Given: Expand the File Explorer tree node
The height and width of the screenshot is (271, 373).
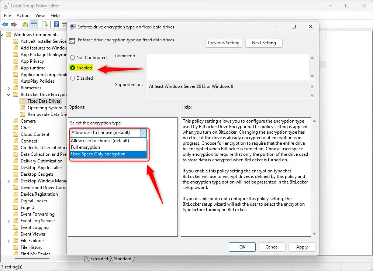Looking at the screenshot, I should 8,241.
